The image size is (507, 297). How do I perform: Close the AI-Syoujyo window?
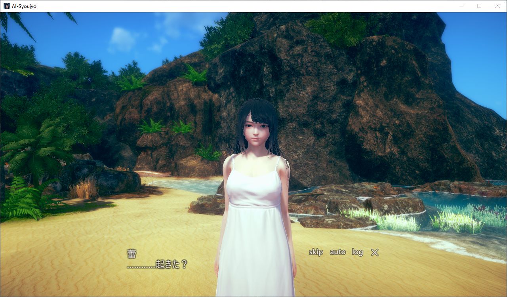coord(497,6)
